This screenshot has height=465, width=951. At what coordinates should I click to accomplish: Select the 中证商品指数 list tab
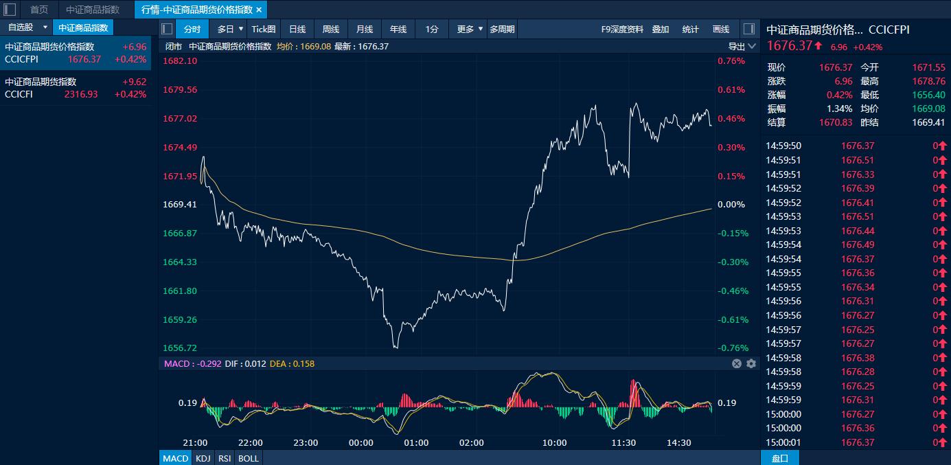(x=83, y=27)
